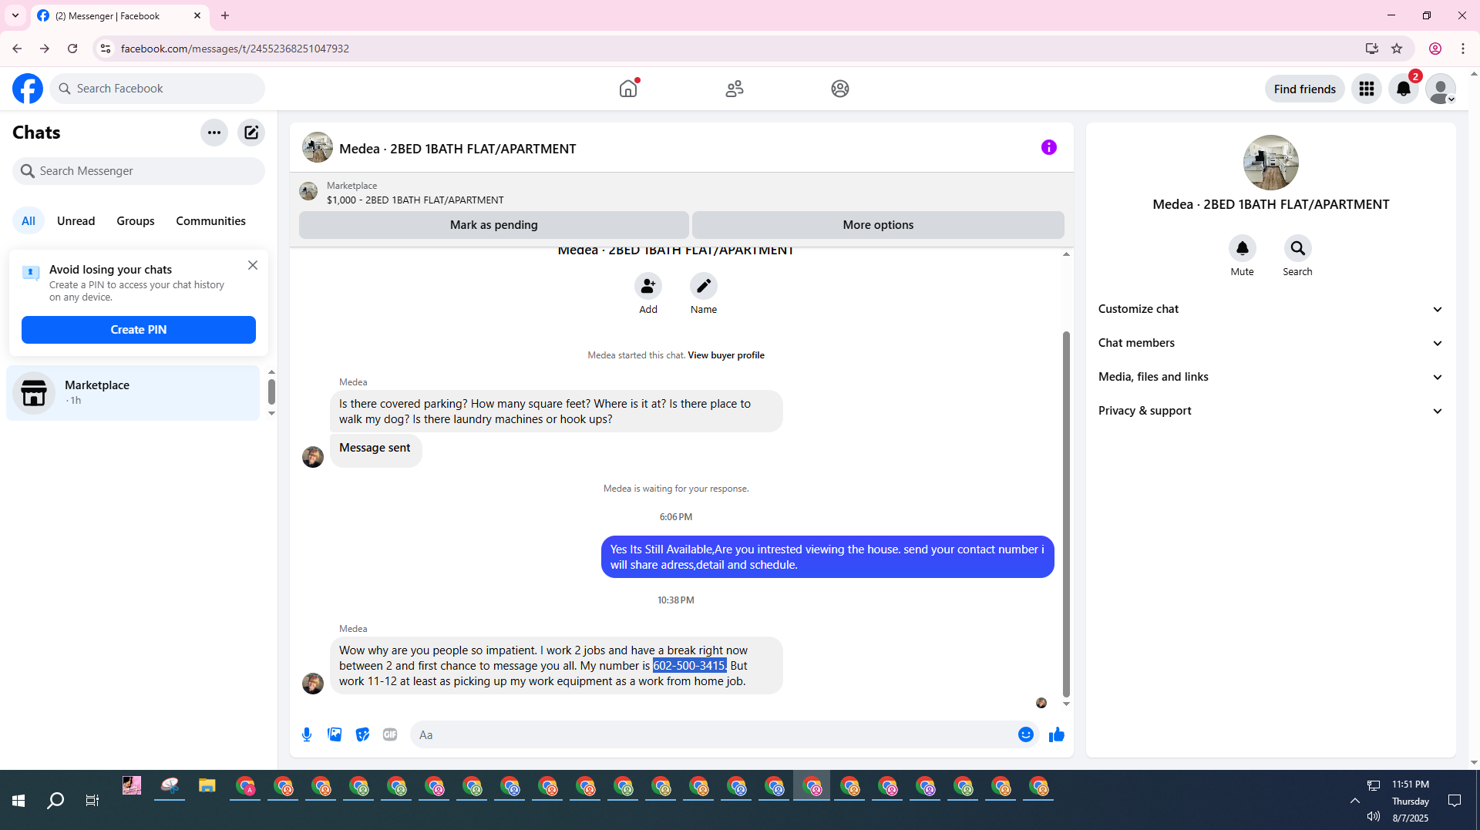The image size is (1480, 830).
Task: Edit chat name with the Name pencil icon
Action: point(704,286)
